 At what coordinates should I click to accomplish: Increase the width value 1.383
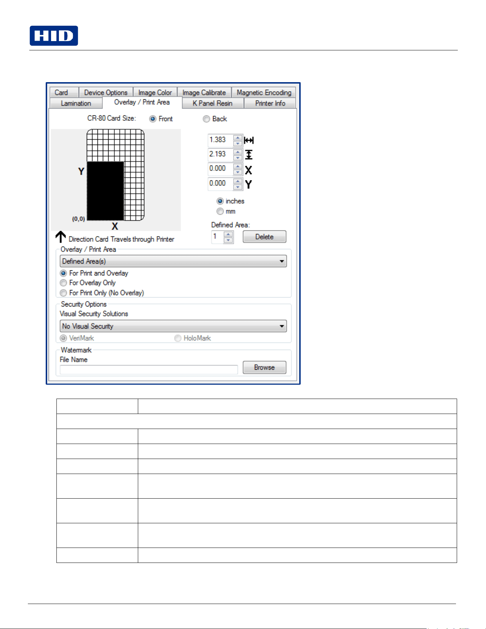(x=238, y=138)
